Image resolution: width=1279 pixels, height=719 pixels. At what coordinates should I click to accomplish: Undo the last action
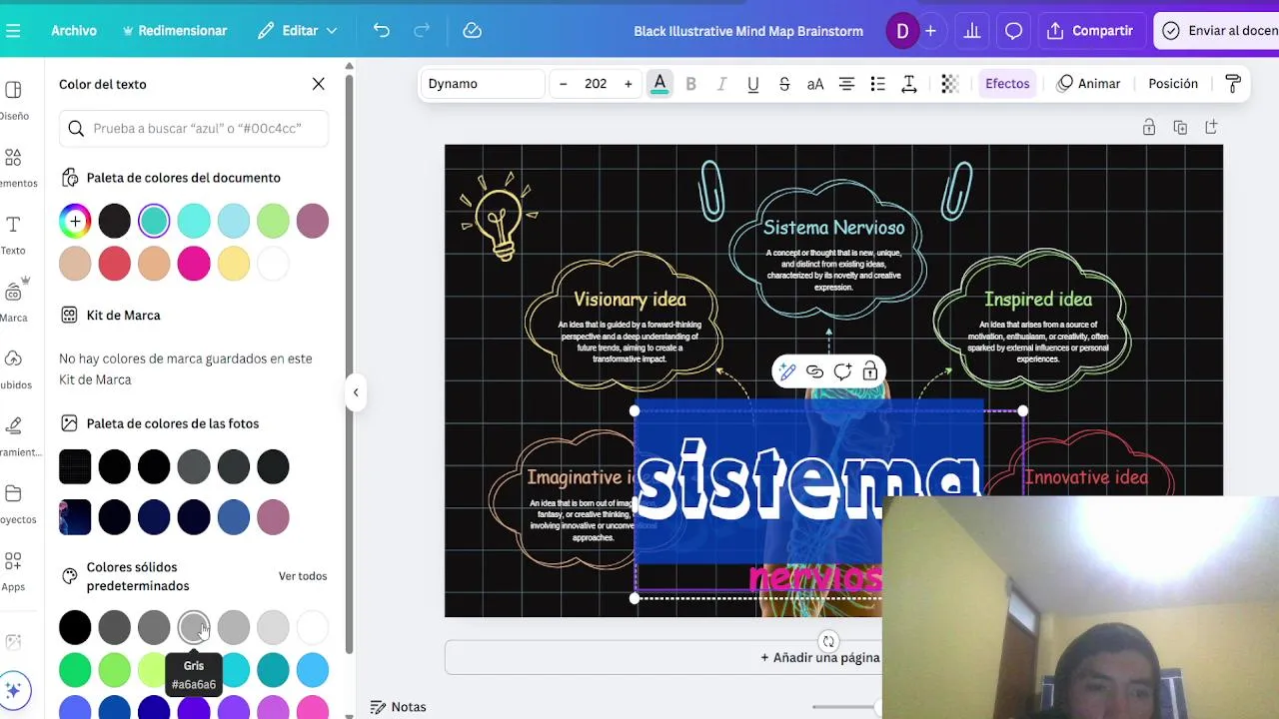(382, 31)
